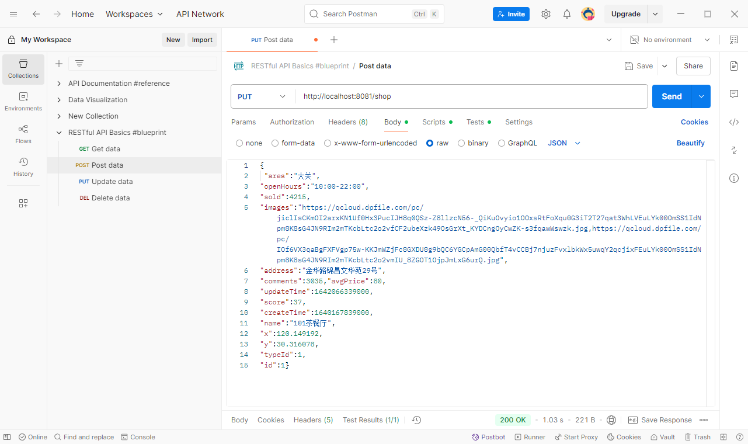
Task: Click the Search Postman box
Action: [374, 14]
